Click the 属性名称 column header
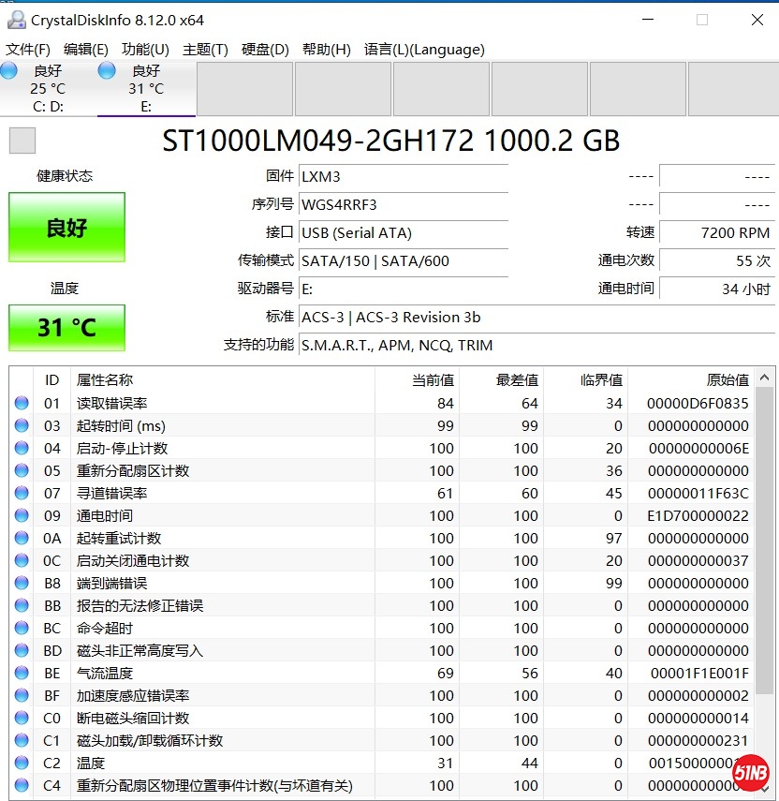The width and height of the screenshot is (779, 801). pyautogui.click(x=105, y=379)
